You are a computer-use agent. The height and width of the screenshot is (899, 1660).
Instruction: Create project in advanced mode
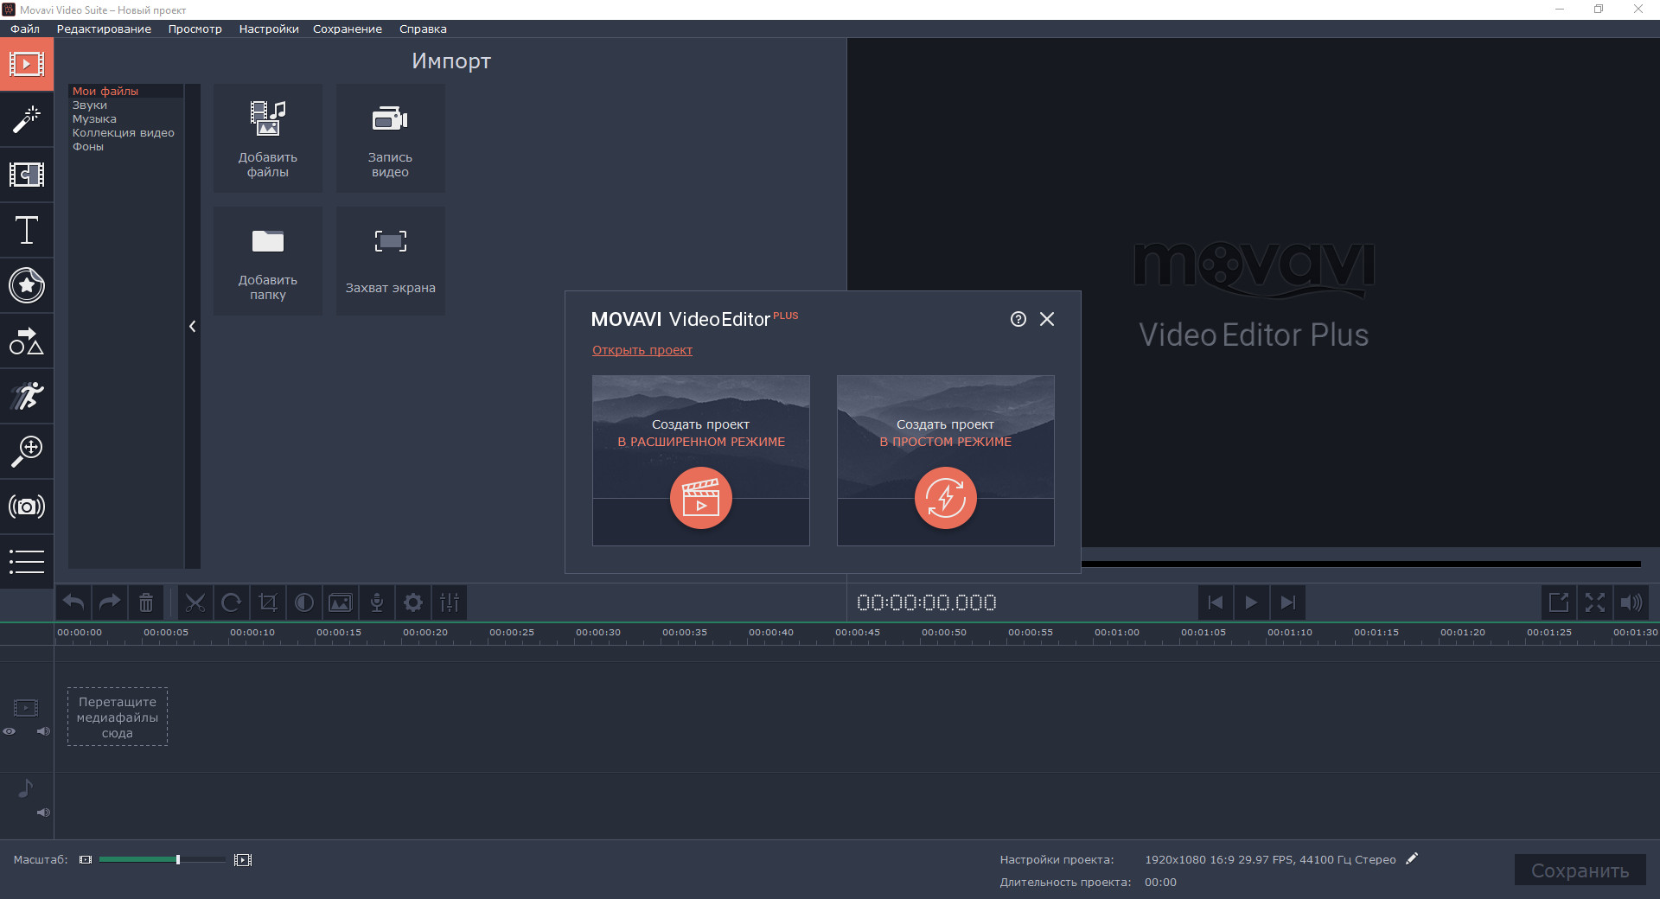701,460
